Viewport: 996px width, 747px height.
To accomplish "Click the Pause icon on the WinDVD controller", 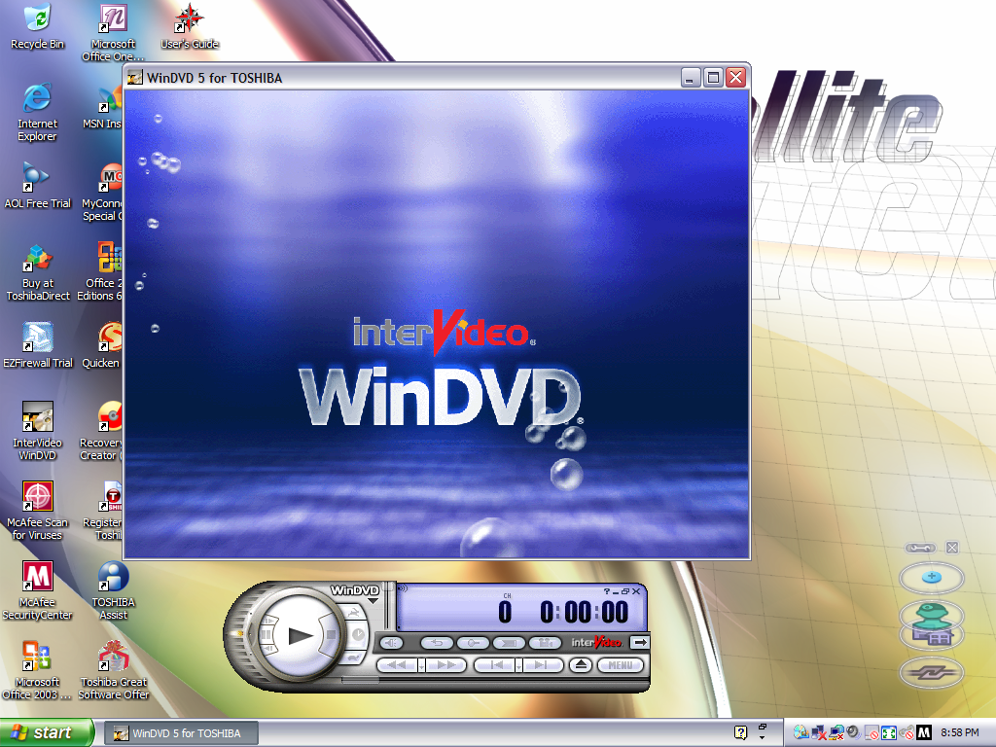I will (266, 633).
